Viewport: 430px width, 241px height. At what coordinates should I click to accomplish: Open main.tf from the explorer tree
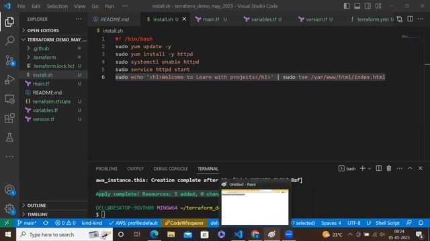[54, 84]
